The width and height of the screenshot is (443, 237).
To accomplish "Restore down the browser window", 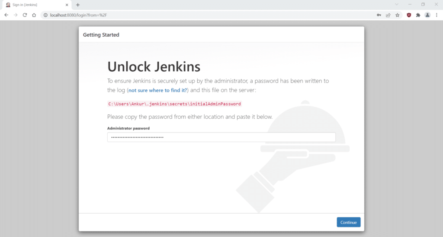I will click(423, 4).
